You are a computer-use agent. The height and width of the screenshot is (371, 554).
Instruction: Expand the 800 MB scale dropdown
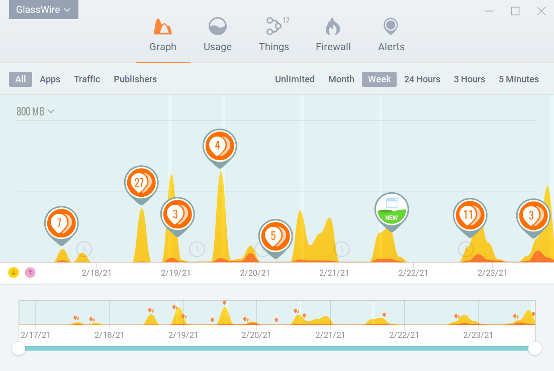click(35, 111)
